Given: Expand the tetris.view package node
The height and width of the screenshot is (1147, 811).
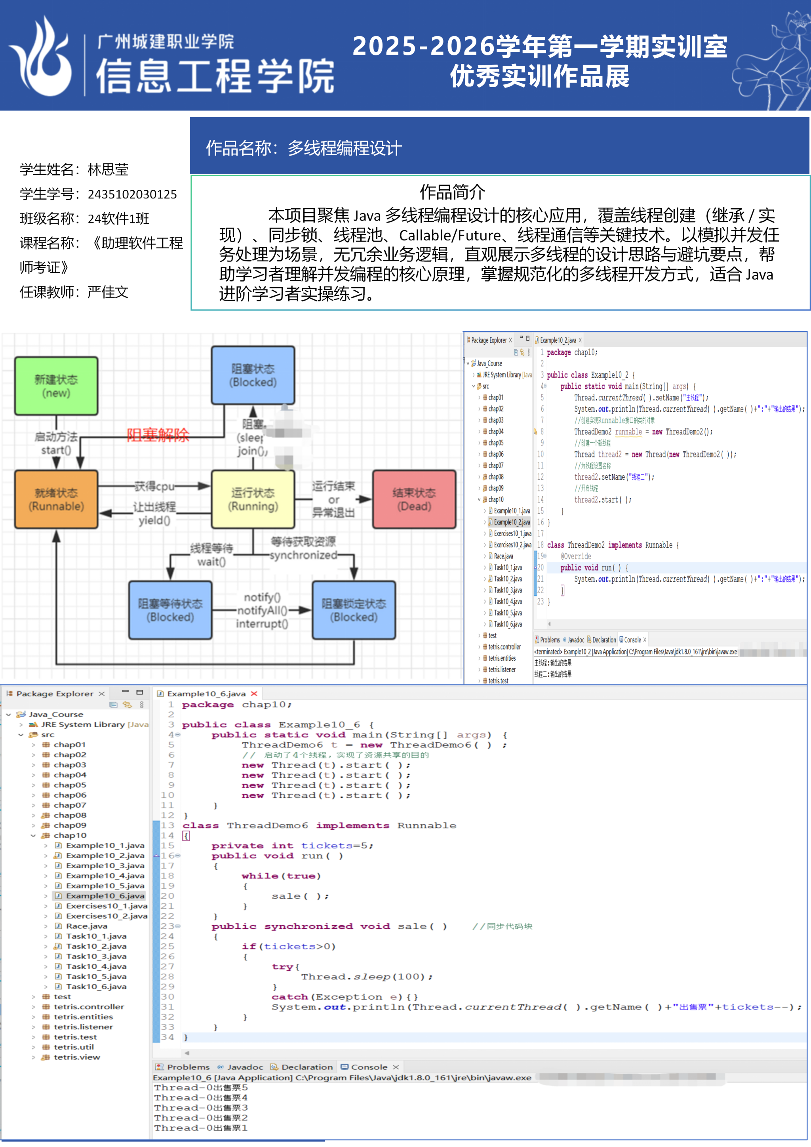Looking at the screenshot, I should click(x=33, y=1057).
